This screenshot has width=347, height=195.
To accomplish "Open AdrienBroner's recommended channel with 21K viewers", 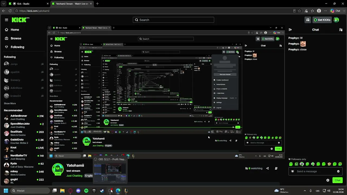I will click(24, 118).
